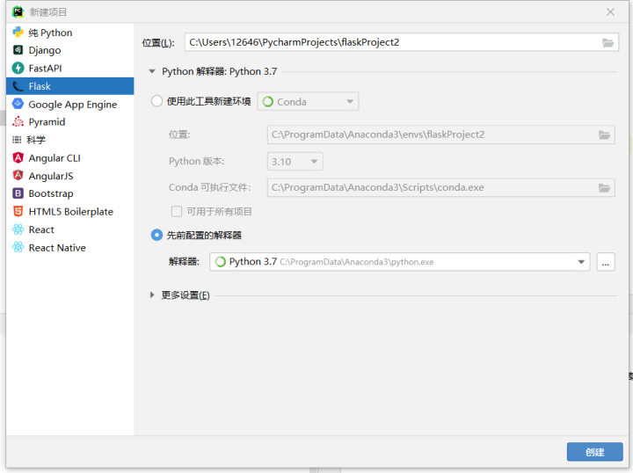
Task: Click the Google App Engine icon
Action: coord(18,104)
